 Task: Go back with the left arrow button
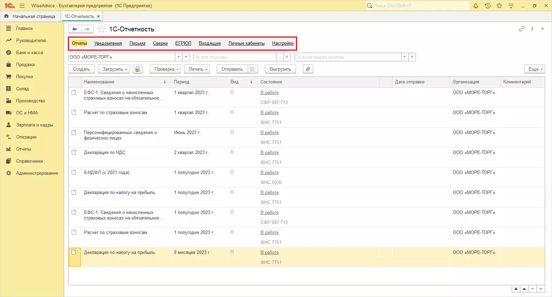click(75, 29)
